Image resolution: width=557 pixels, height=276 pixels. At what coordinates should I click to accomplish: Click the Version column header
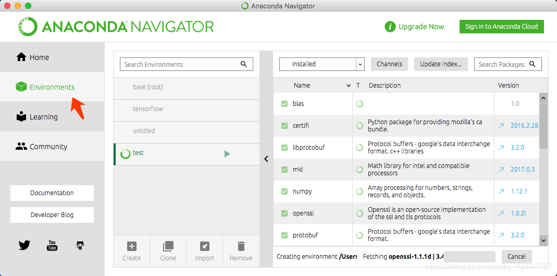pyautogui.click(x=509, y=86)
